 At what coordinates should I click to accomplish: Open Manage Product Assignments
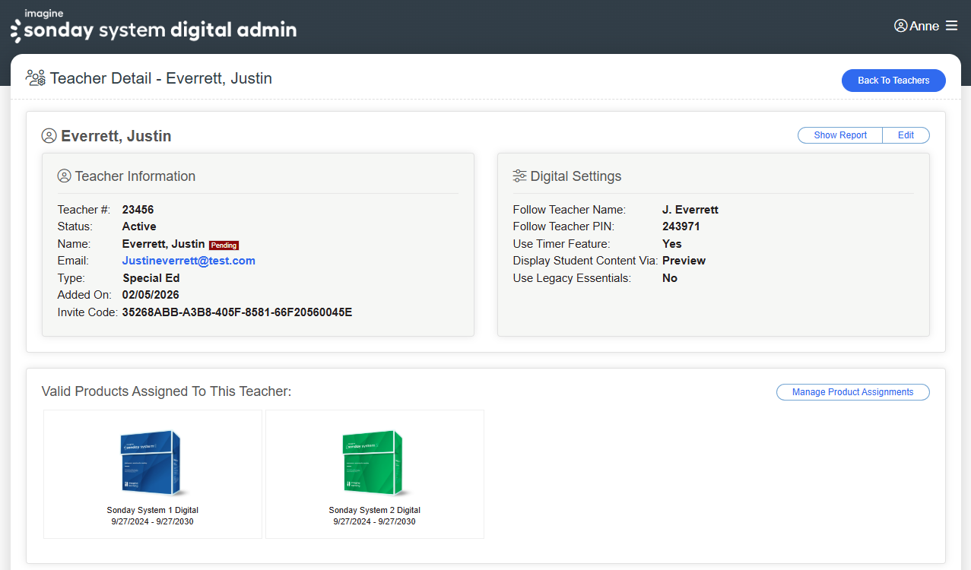[852, 391]
